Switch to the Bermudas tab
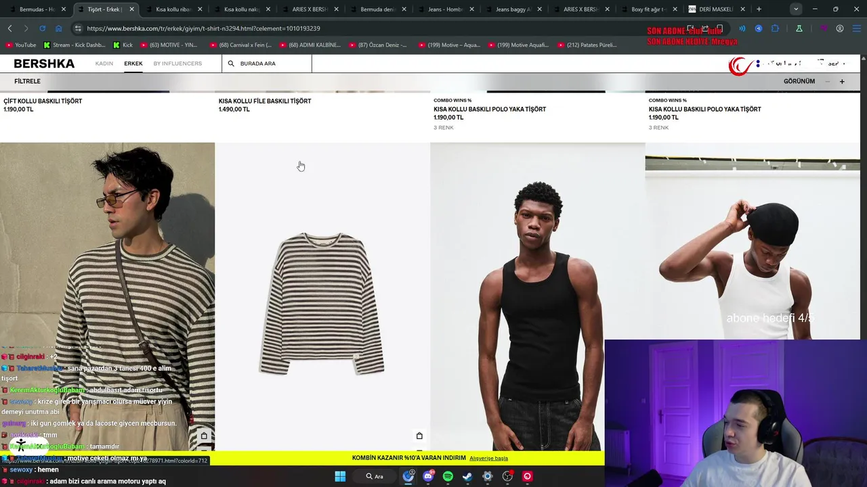 (x=37, y=9)
